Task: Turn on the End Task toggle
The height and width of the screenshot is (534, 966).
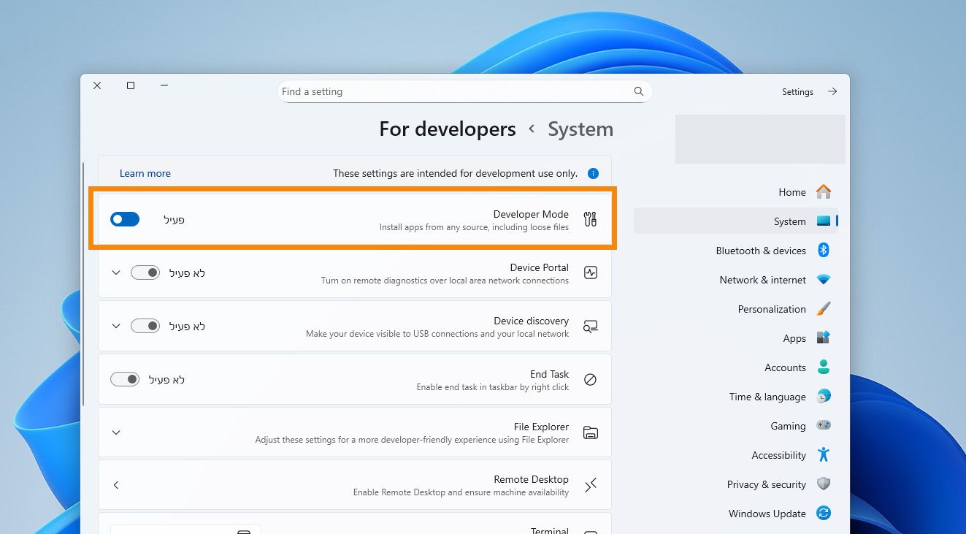Action: (x=125, y=379)
